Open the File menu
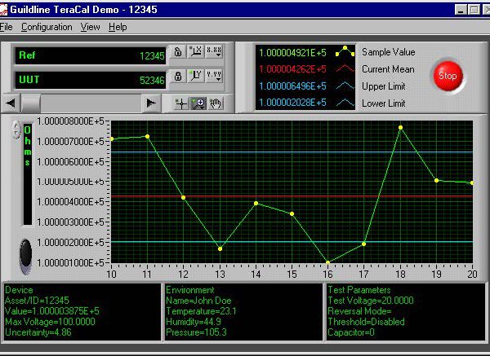This screenshot has height=356, width=490. [x=6, y=27]
